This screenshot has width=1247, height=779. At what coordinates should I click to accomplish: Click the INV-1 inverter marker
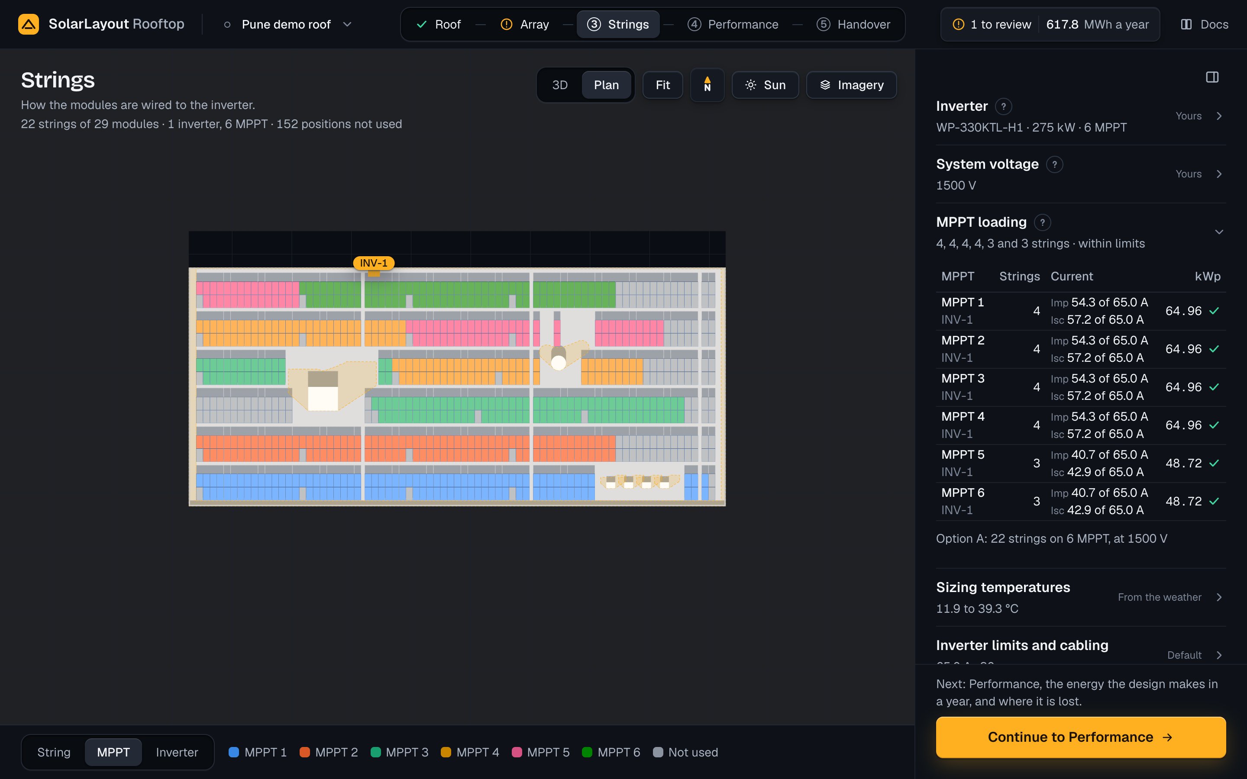[374, 263]
